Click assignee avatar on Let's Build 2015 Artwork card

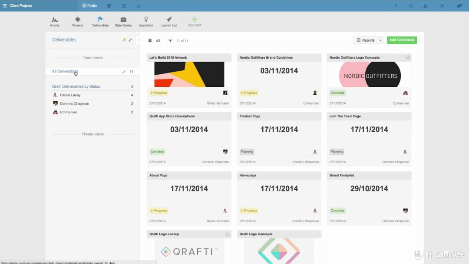[x=225, y=93]
